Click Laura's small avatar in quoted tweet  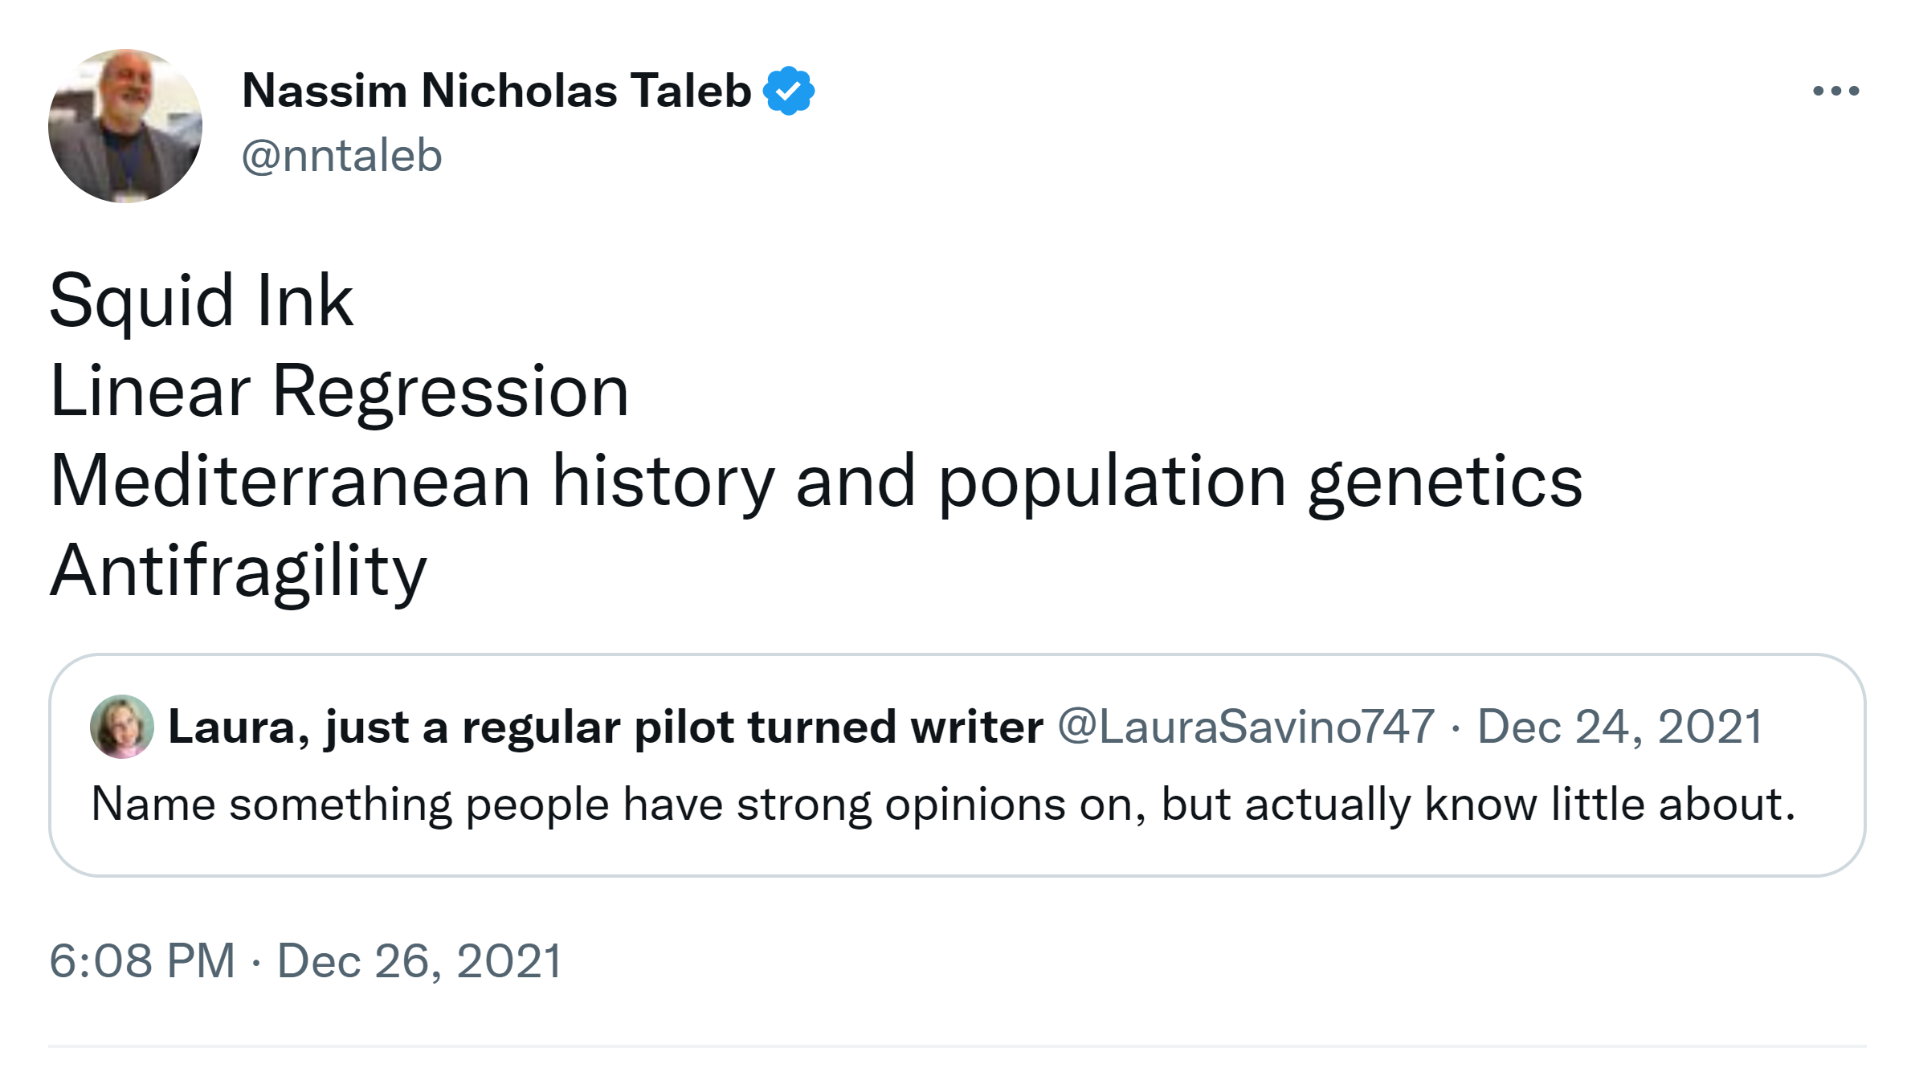coord(122,727)
